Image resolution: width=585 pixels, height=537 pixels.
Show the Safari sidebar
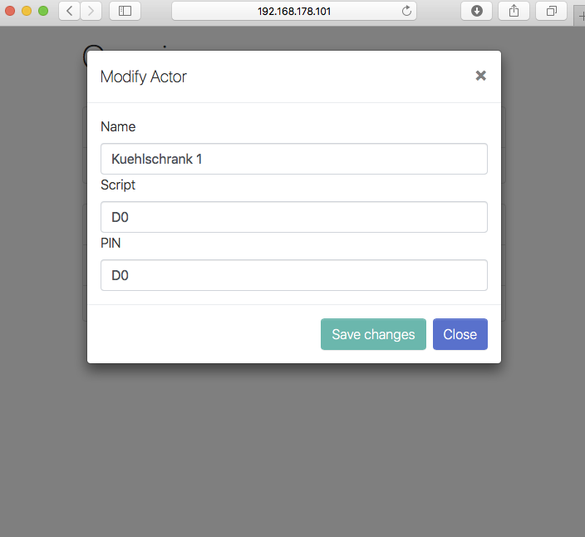tap(125, 11)
